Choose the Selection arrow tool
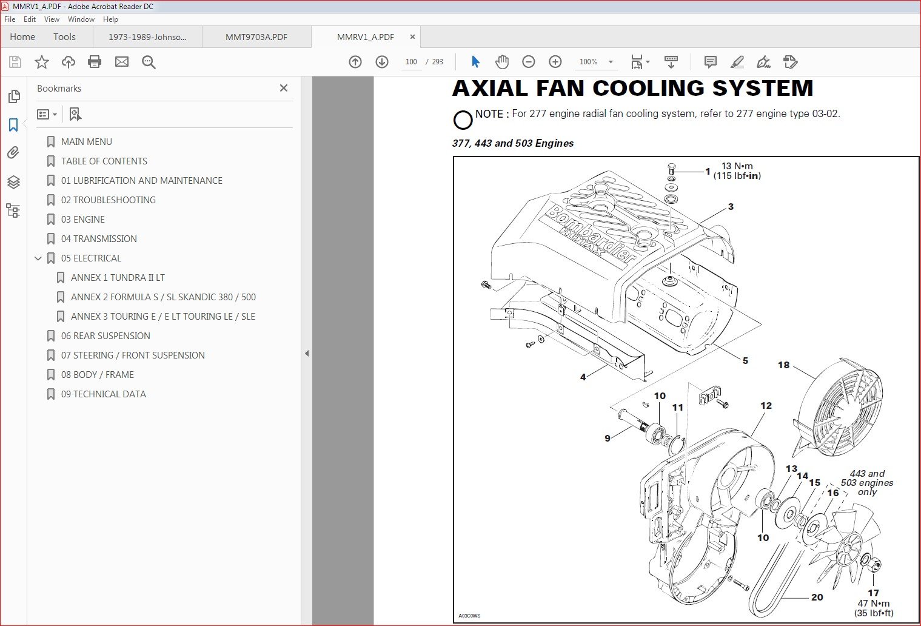The image size is (921, 626). [x=475, y=62]
